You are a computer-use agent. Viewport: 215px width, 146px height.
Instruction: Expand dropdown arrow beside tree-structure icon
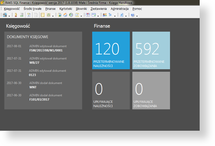point(115,16)
